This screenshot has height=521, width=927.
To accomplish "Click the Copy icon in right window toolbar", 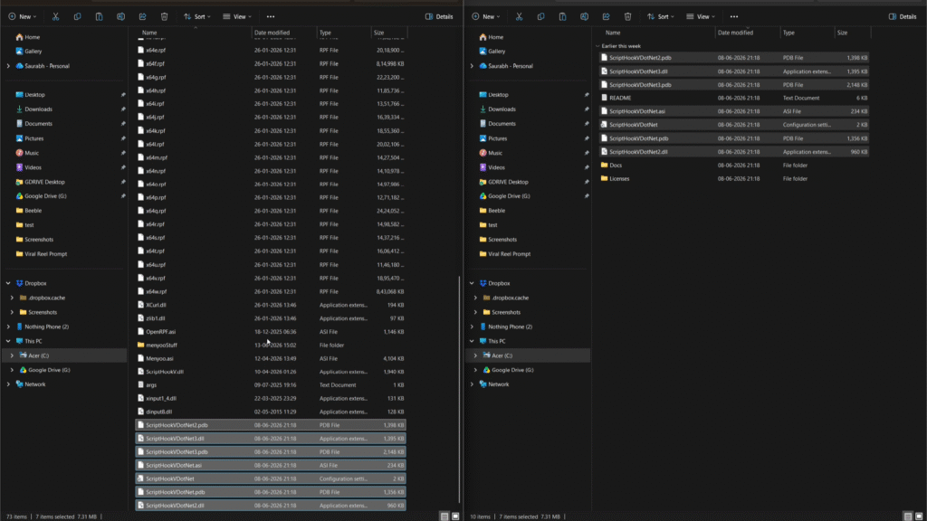I will (x=541, y=16).
